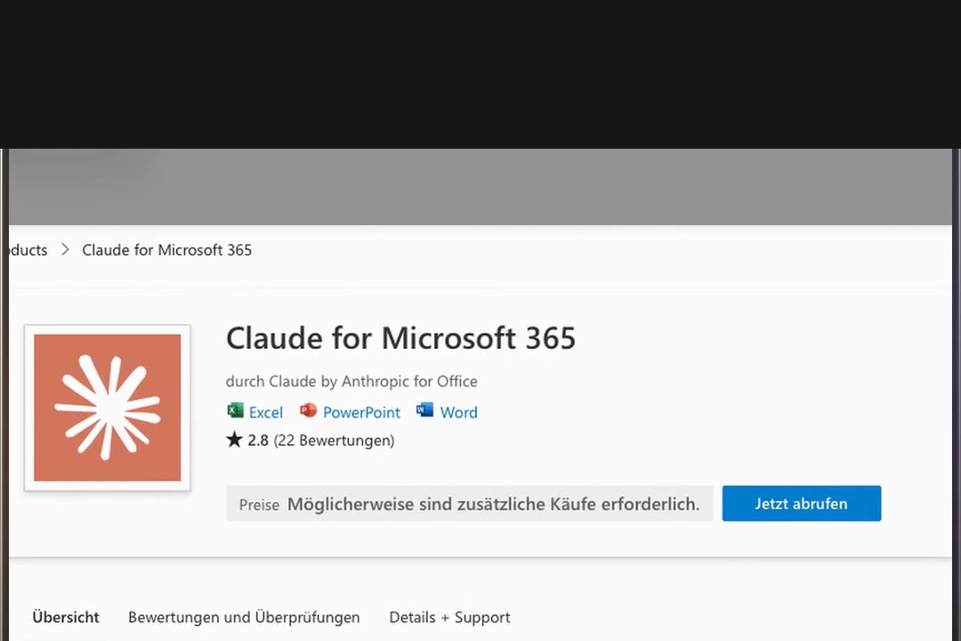Click the Excel icon

point(235,410)
